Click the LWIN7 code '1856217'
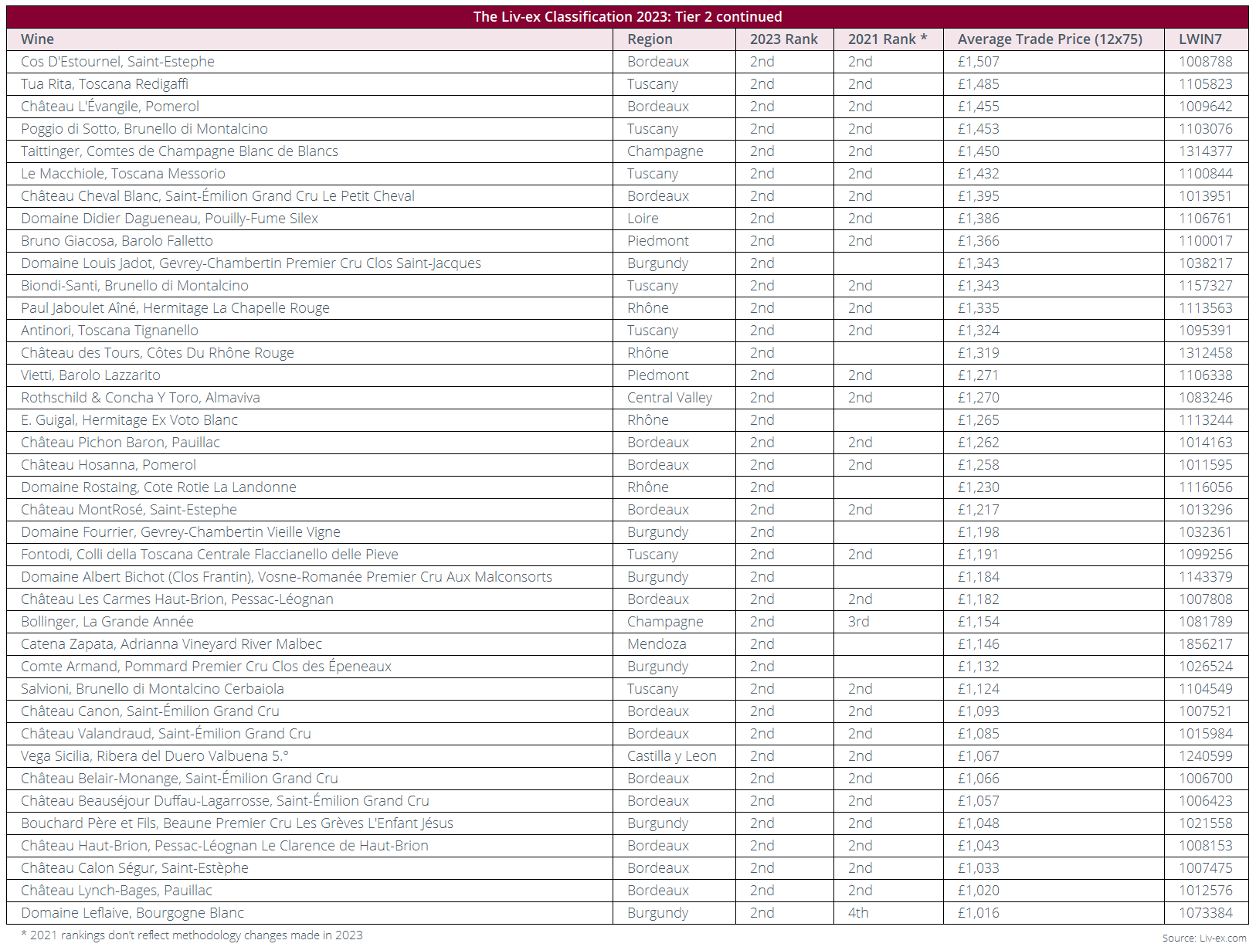Screen dimensions: 1256x947 1206,644
